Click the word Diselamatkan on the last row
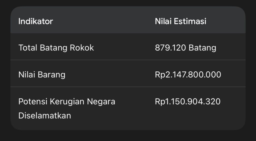Screen dimensions: 256x141 (45, 116)
